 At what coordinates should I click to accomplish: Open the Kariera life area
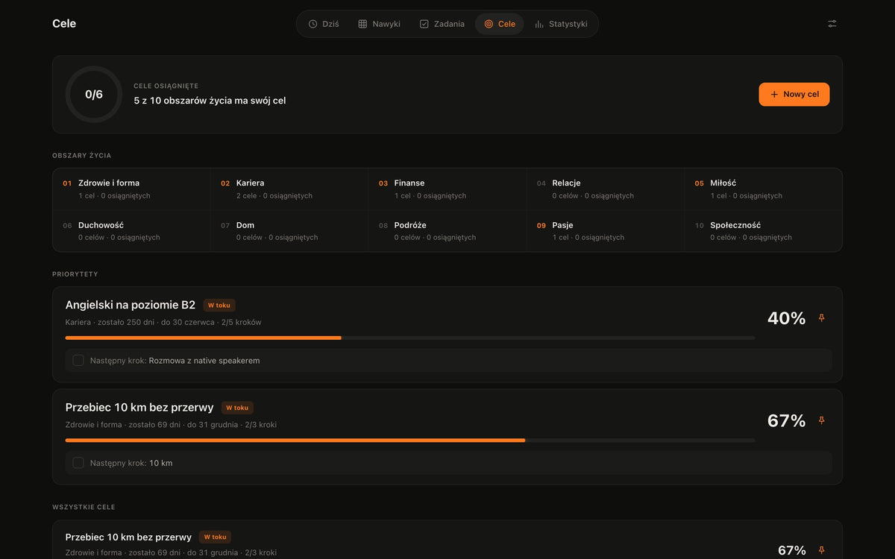(289, 189)
